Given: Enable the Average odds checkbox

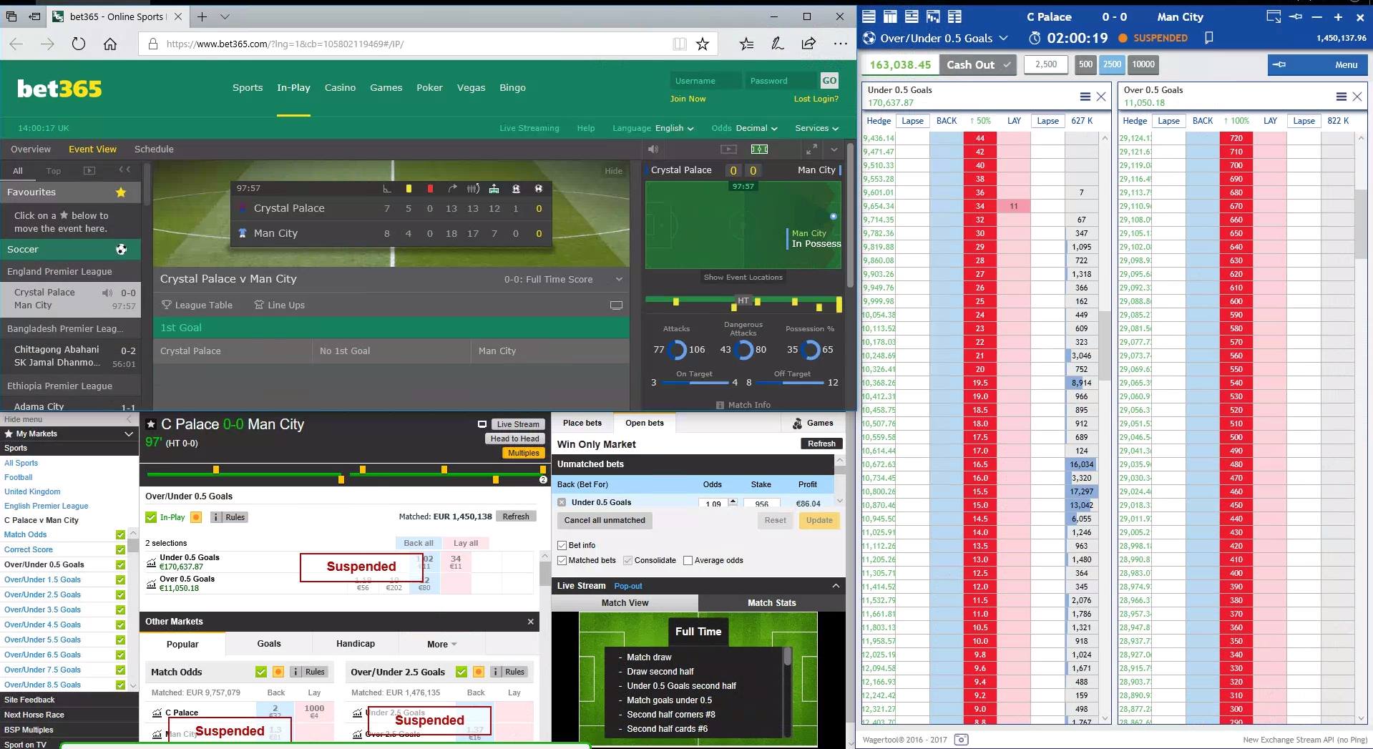Looking at the screenshot, I should [x=688, y=561].
